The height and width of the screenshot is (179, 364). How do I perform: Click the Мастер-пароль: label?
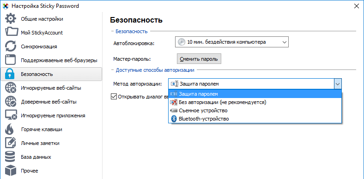(x=132, y=59)
